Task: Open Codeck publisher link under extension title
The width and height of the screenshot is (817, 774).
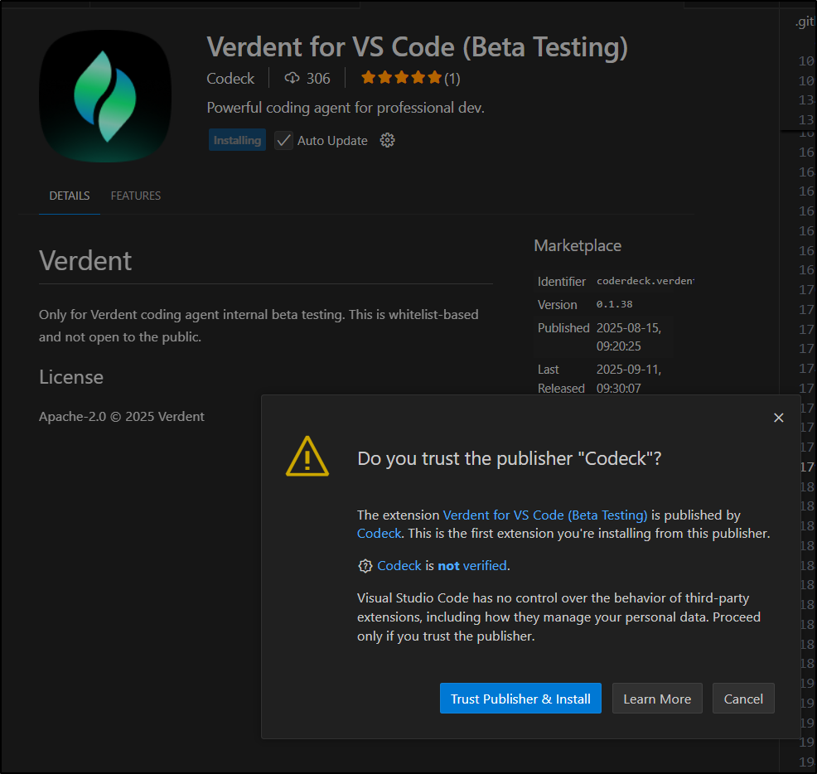Action: (x=230, y=78)
